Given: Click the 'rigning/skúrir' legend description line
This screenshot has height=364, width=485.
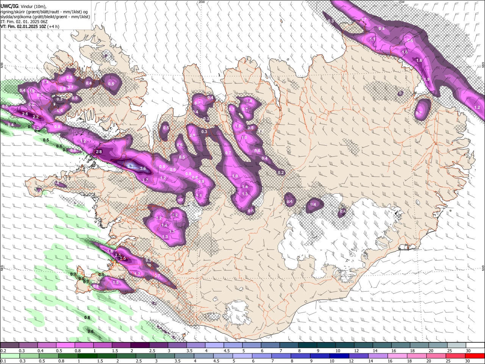Looking at the screenshot, I should tap(44, 12).
